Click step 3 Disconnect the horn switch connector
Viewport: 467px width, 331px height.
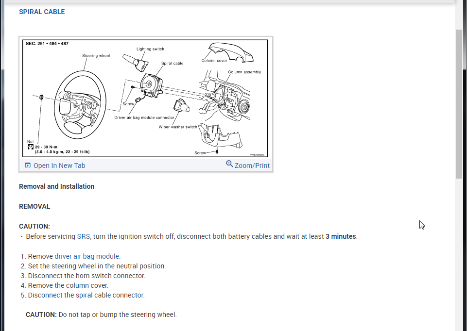(x=86, y=276)
